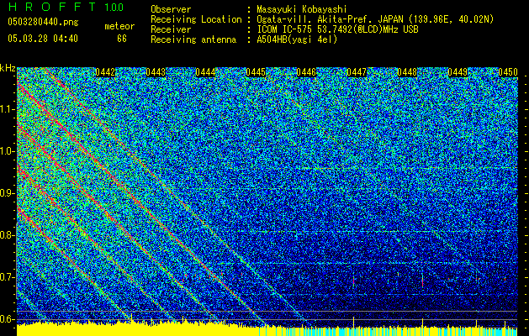Image resolution: width=529 pixels, height=336 pixels.
Task: Click the filename 0503280440.png
Action: pos(43,23)
